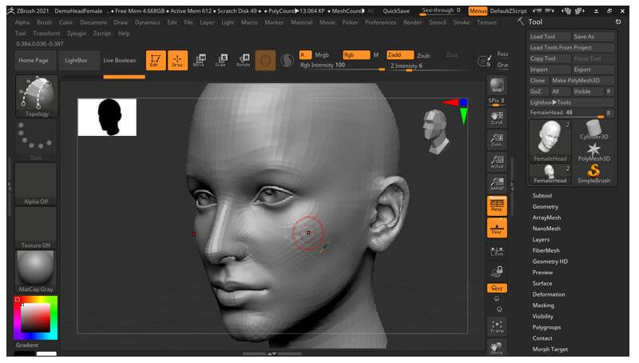This screenshot has width=639, height=363.
Task: Click the Home Page button
Action: tap(34, 60)
